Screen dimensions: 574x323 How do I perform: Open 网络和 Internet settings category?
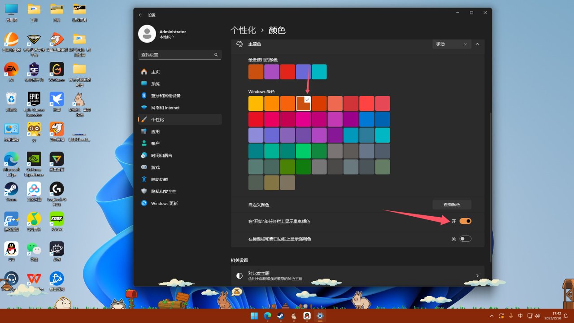180,108
